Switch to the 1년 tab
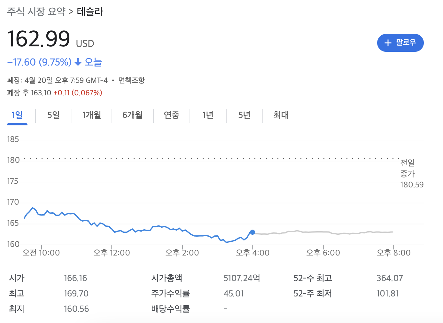The width and height of the screenshot is (443, 323). pyautogui.click(x=208, y=115)
